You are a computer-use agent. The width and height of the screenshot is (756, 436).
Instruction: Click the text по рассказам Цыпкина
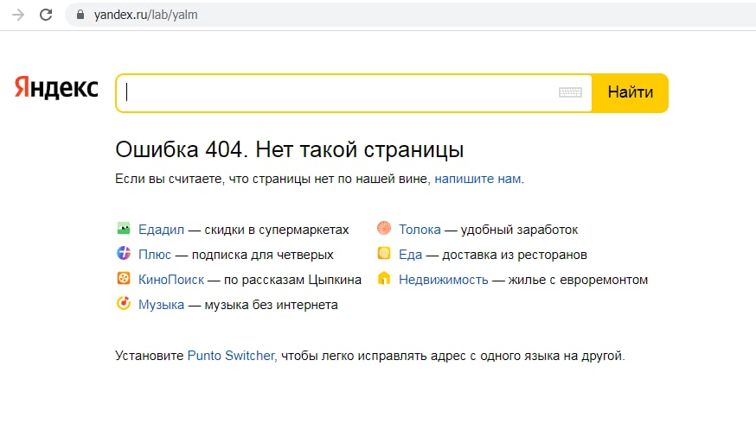[292, 280]
